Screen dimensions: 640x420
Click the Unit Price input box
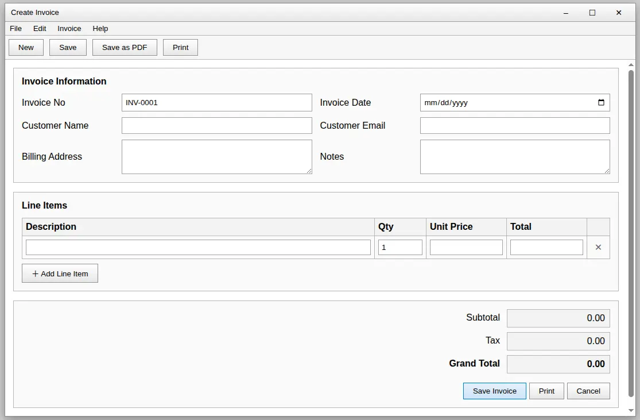466,247
